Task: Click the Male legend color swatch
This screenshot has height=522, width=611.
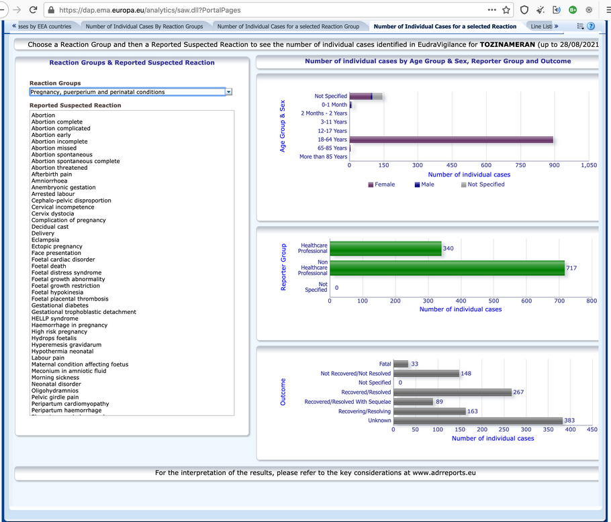Action: click(x=417, y=185)
